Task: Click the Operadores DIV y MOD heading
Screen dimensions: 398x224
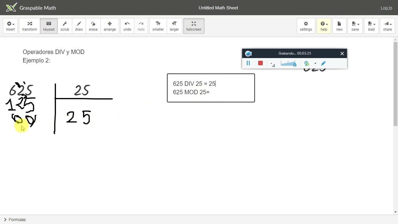Action: [53, 52]
